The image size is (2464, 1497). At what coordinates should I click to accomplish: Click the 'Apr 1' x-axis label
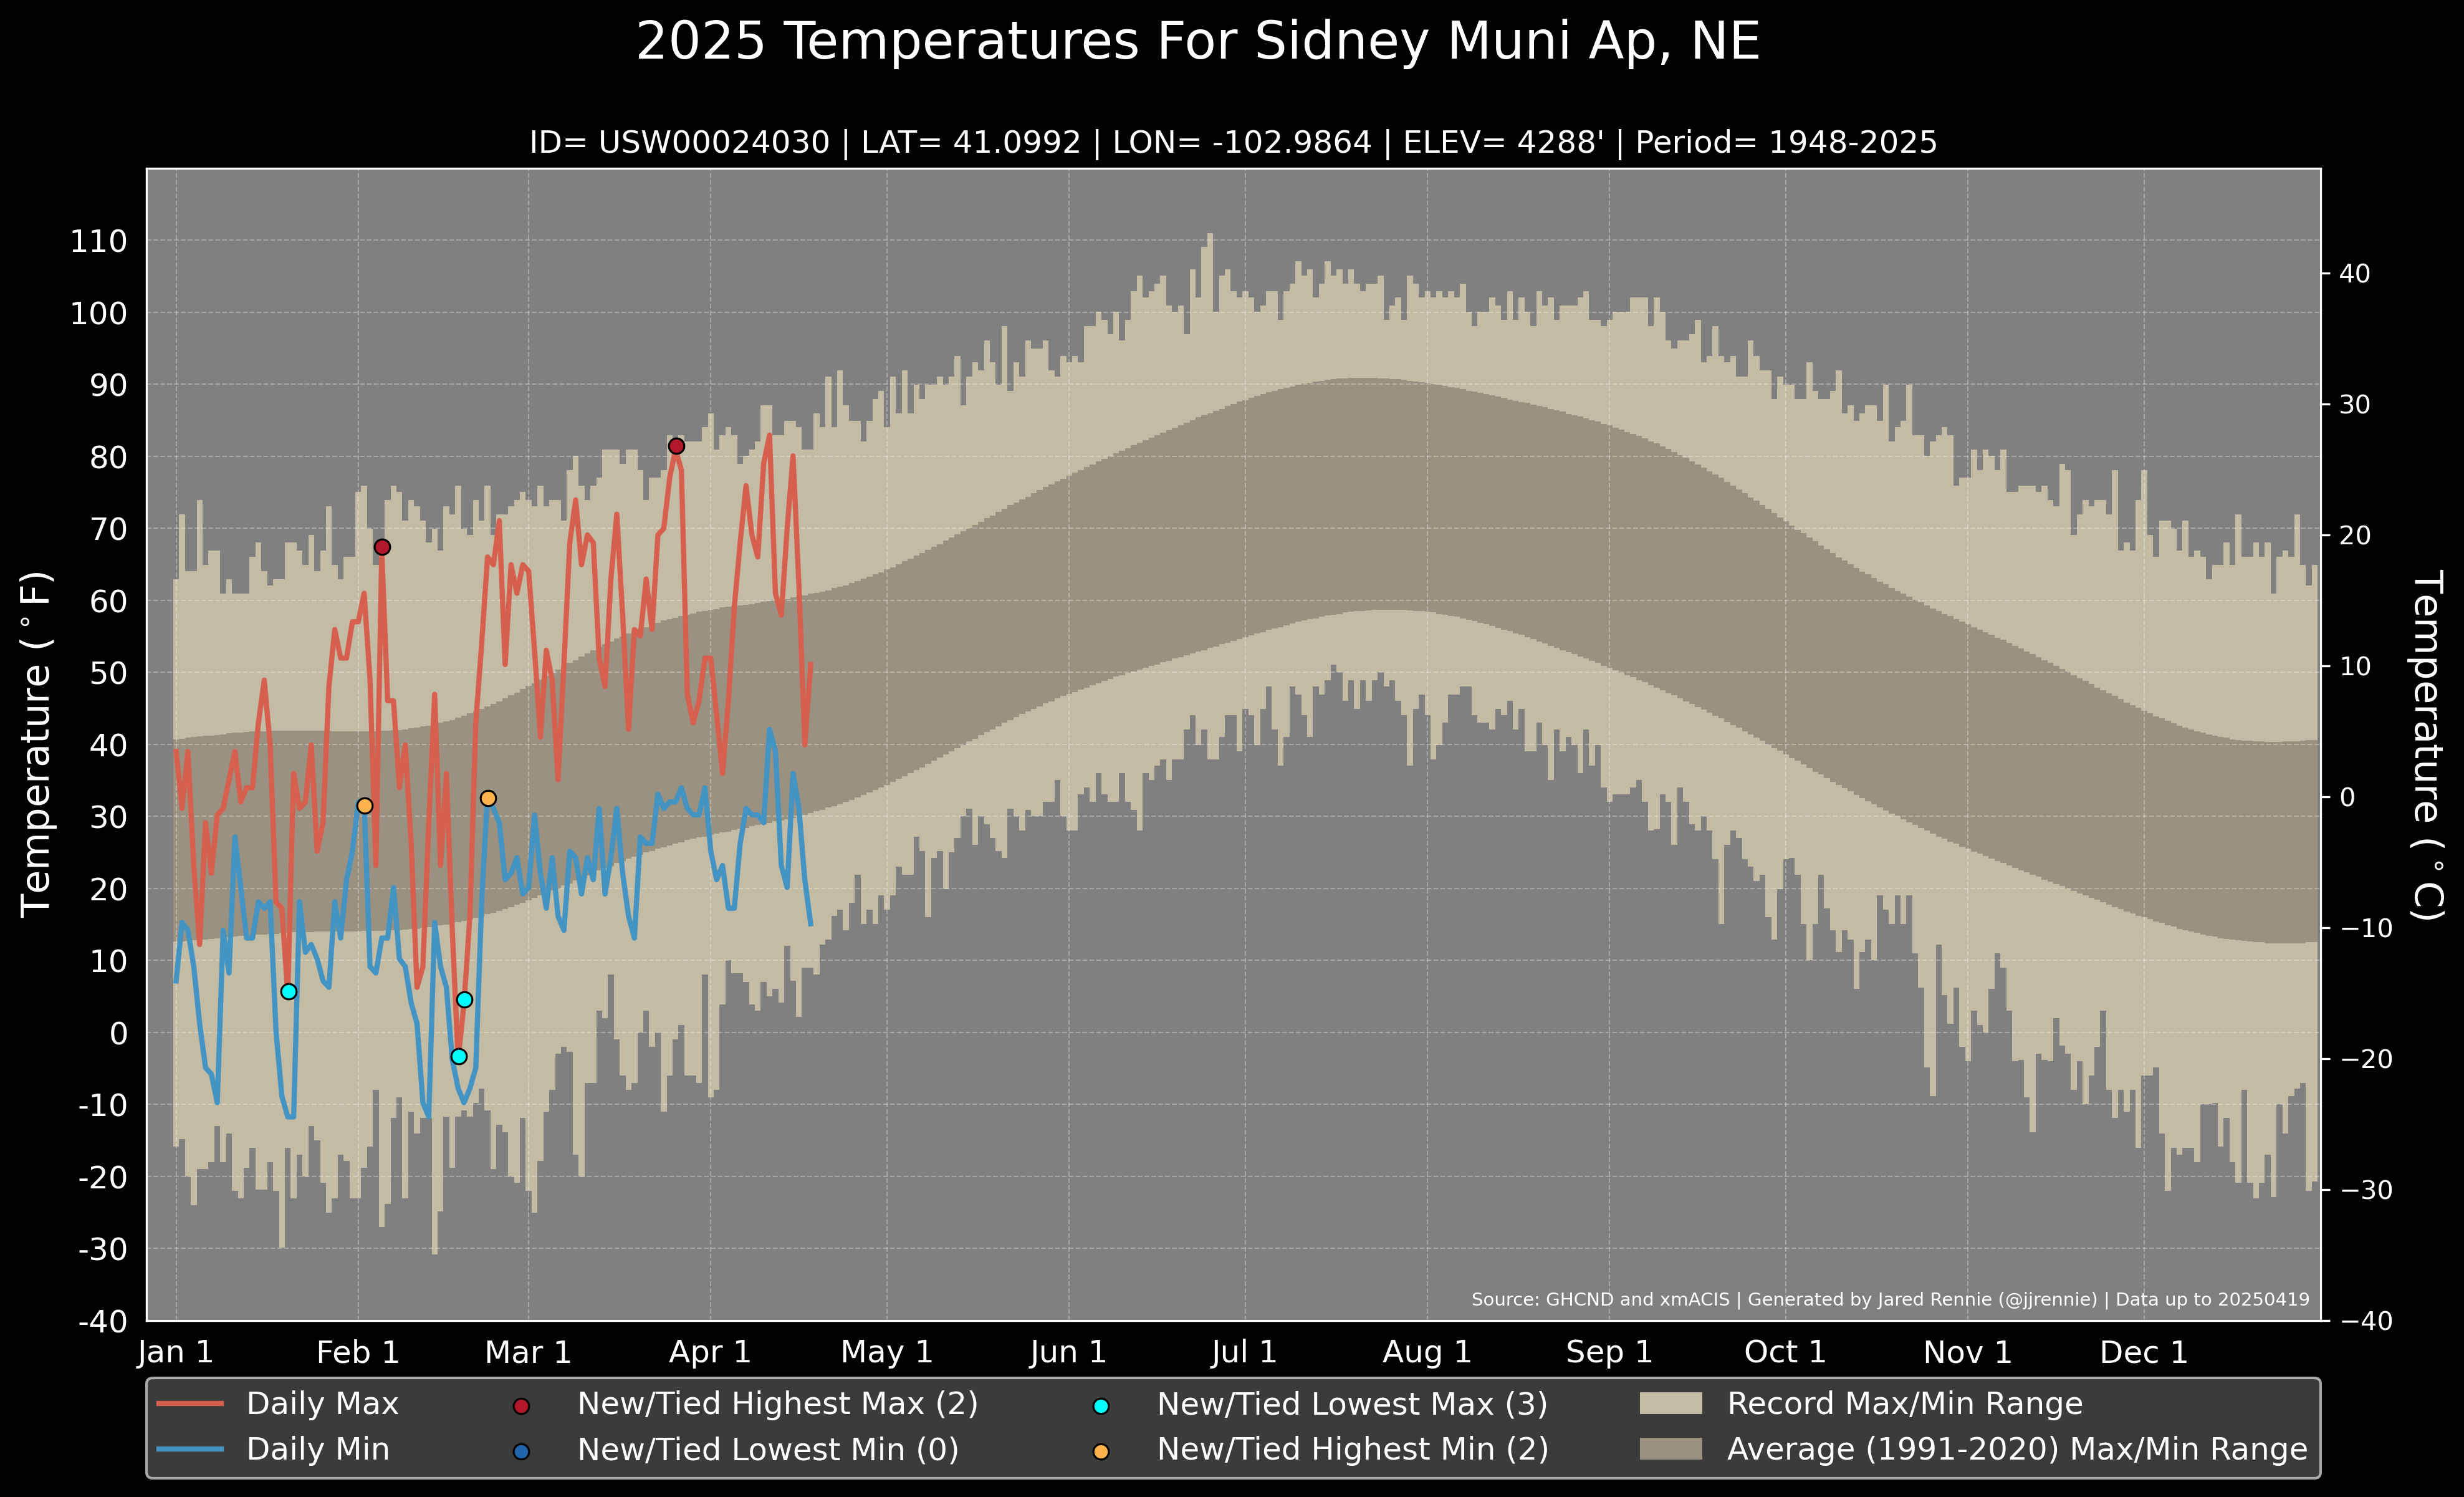tap(710, 1352)
